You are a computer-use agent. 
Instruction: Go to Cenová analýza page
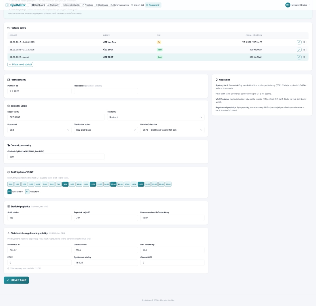tap(119, 5)
